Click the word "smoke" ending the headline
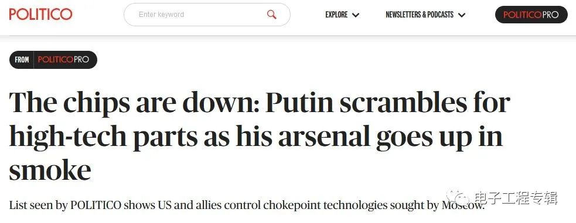The image size is (576, 223). (x=50, y=170)
